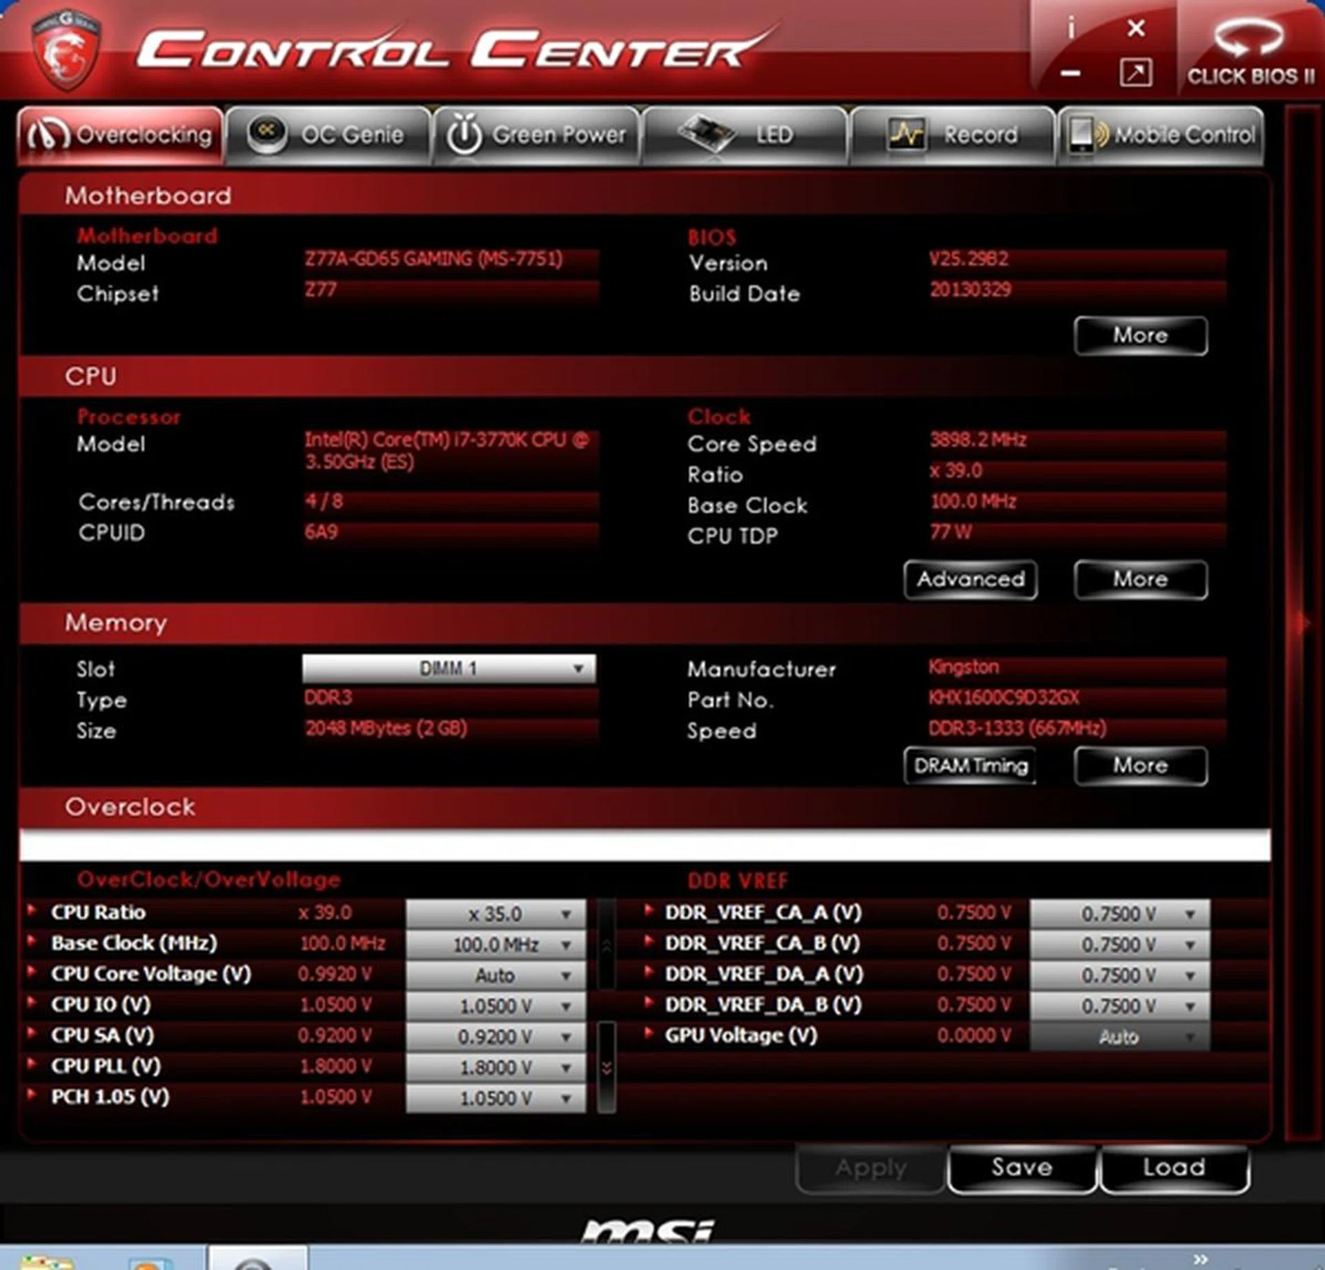Open the OC Genie tab
This screenshot has height=1270, width=1325.
point(328,135)
